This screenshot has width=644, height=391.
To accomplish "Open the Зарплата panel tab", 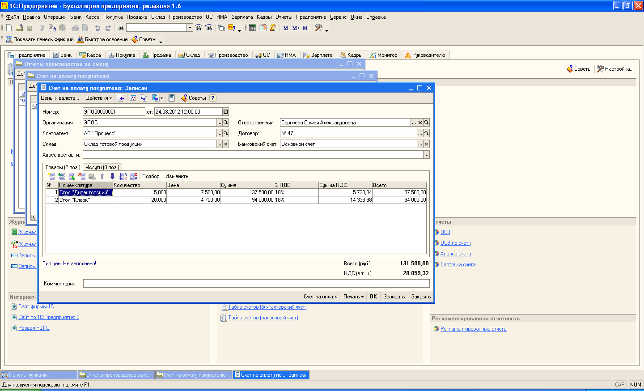I will 318,55.
